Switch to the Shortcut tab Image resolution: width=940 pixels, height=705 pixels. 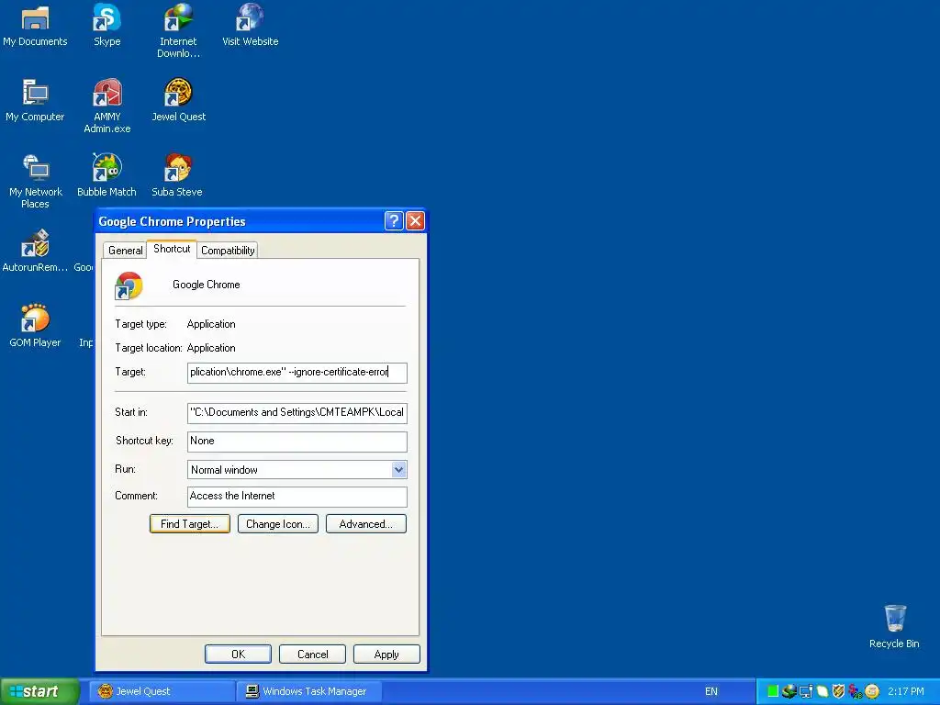(172, 249)
